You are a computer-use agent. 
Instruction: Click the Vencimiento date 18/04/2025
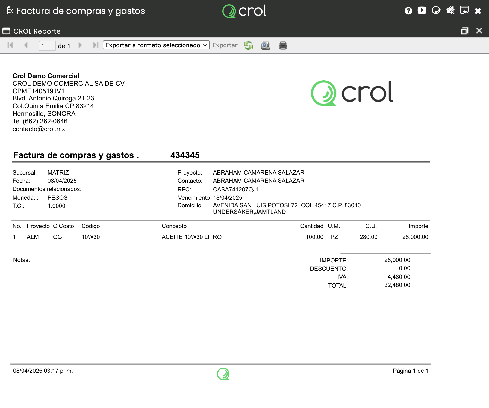(x=228, y=198)
